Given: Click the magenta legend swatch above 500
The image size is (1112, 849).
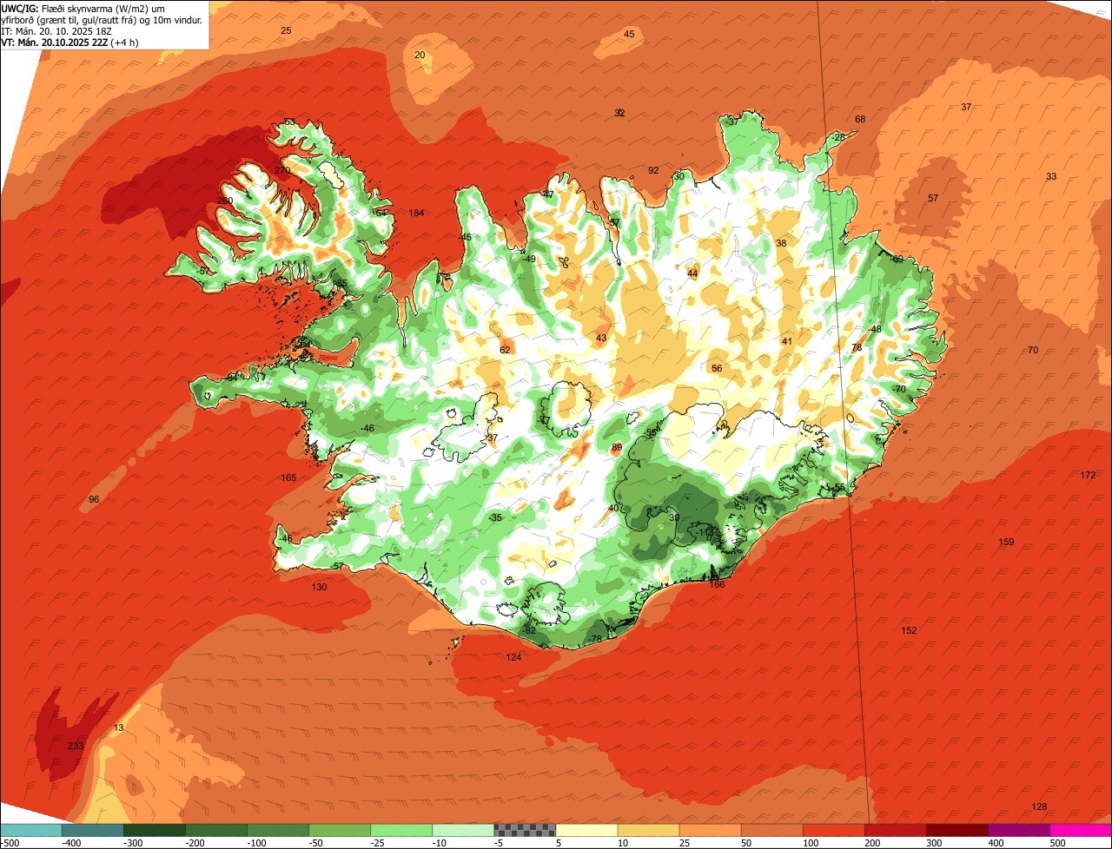Looking at the screenshot, I should 1080,830.
